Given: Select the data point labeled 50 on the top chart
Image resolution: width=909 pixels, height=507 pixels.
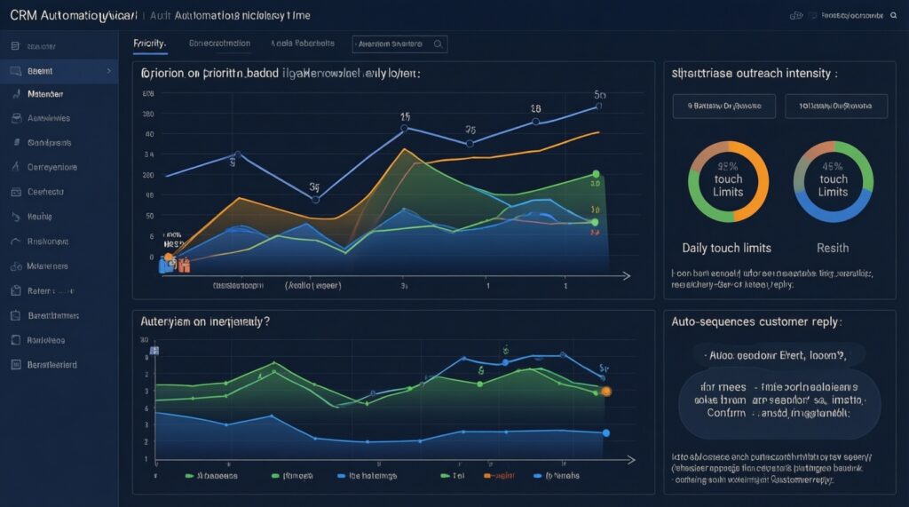Looking at the screenshot, I should (x=598, y=106).
